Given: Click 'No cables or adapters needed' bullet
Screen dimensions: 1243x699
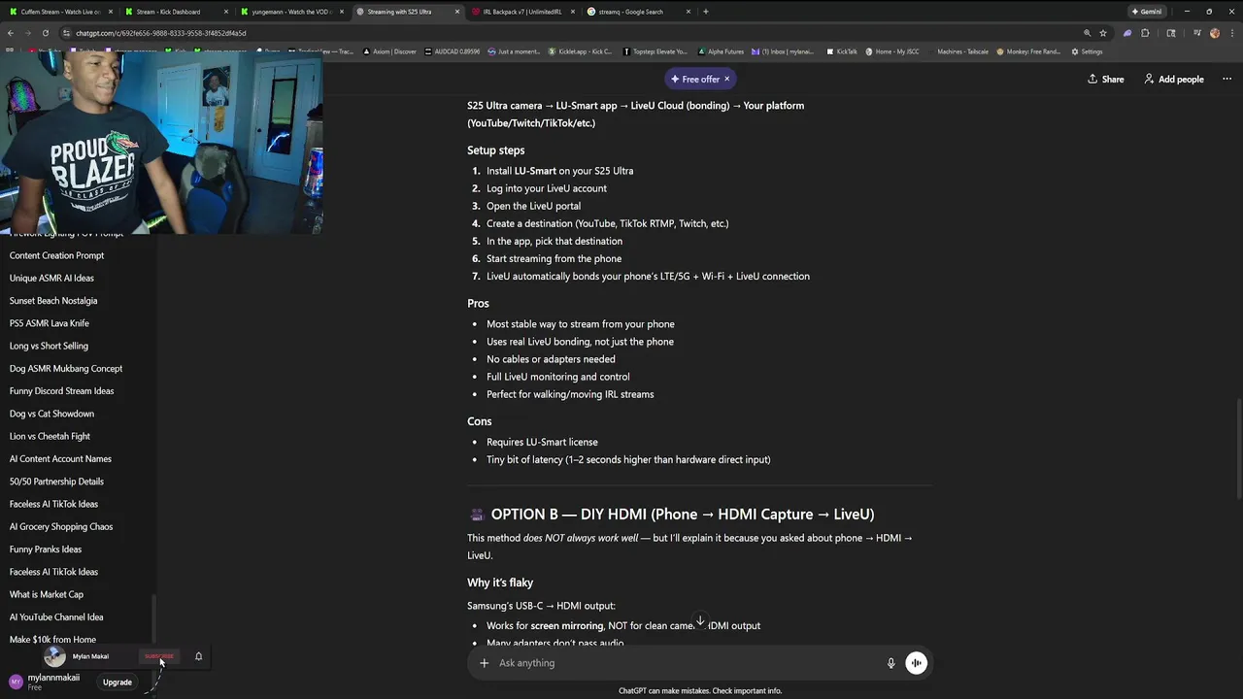Looking at the screenshot, I should click(551, 359).
